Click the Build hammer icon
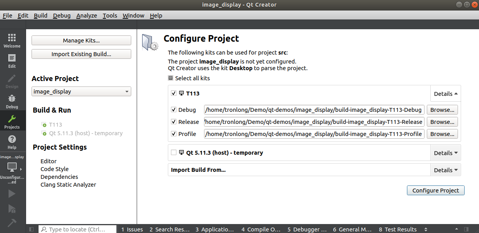The image size is (479, 233). [x=12, y=222]
